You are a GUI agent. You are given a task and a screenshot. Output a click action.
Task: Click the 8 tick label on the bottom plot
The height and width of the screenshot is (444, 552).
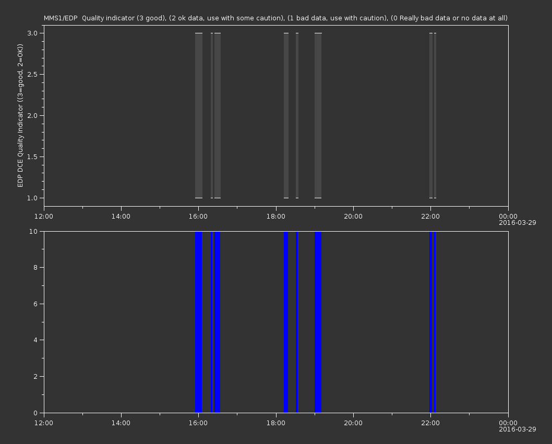35,268
